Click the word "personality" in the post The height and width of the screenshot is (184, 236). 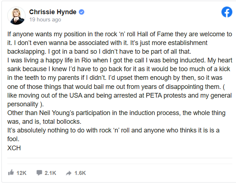23,104
